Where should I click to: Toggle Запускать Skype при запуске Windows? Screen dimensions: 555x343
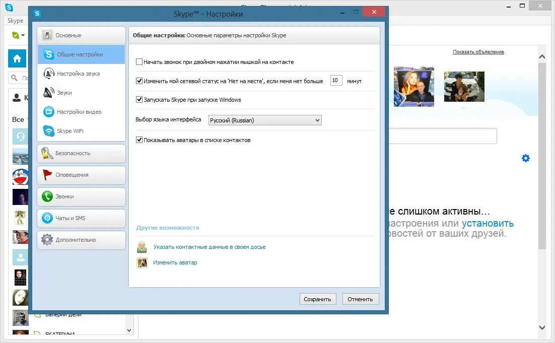pos(139,99)
